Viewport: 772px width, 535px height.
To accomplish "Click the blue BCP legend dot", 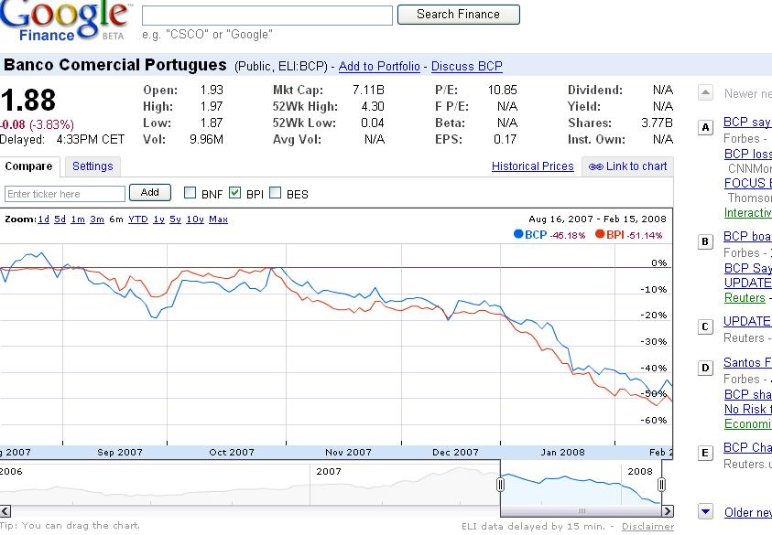I will click(x=518, y=234).
